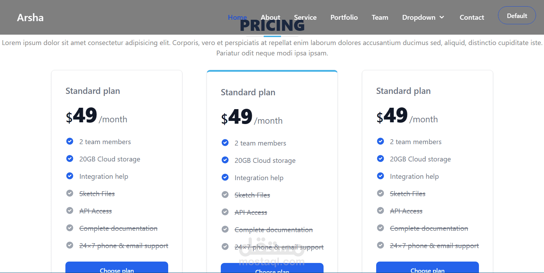Click the Arsha site logo
Screen dimensions: 544x273
30,18
